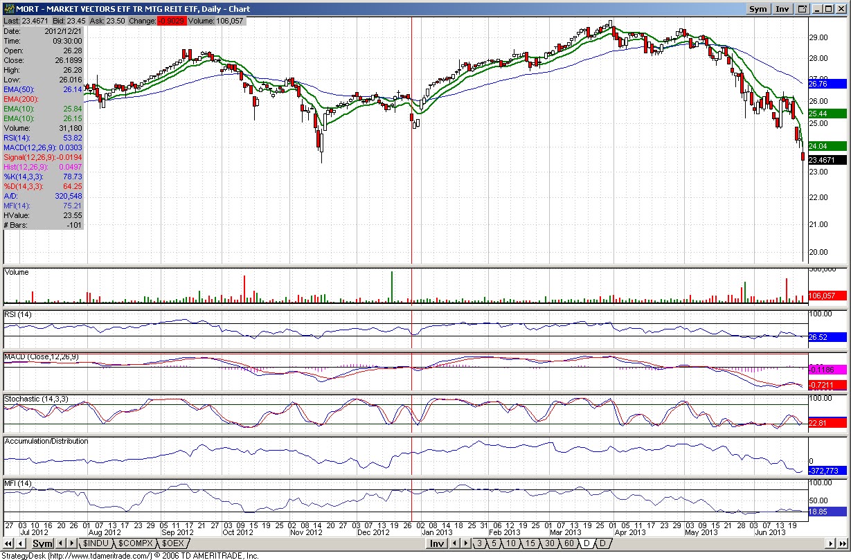Click the magenta -0.1186 histogram value label
851x560 pixels.
827,370
